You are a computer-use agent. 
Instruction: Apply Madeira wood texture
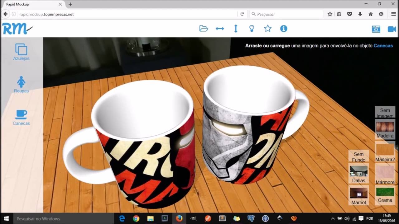coord(385,130)
